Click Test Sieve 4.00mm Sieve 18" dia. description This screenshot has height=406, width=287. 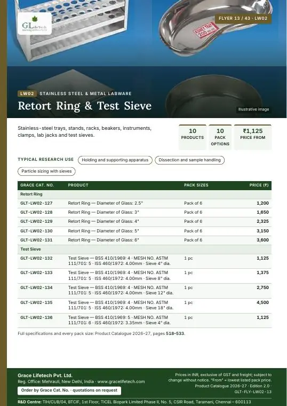(121, 305)
